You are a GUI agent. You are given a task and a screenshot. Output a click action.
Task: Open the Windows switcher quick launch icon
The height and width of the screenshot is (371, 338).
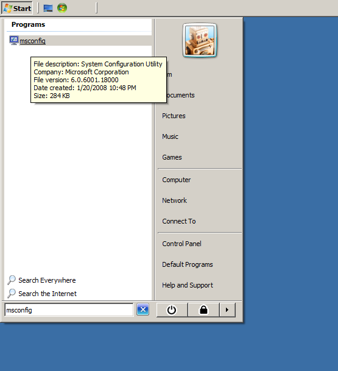point(62,8)
